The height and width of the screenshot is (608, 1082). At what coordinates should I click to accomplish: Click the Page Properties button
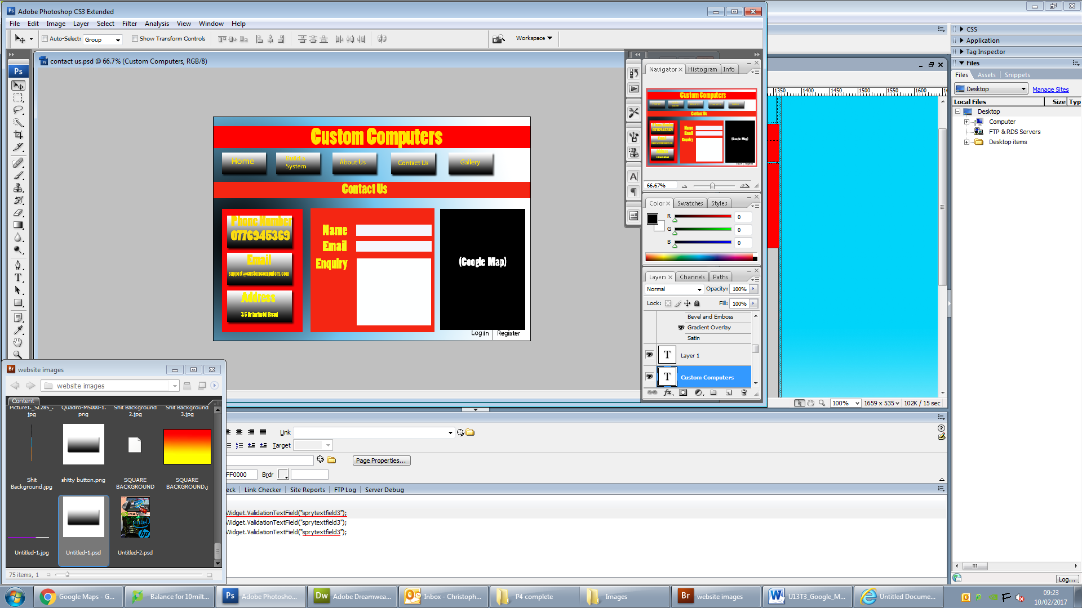click(x=381, y=461)
